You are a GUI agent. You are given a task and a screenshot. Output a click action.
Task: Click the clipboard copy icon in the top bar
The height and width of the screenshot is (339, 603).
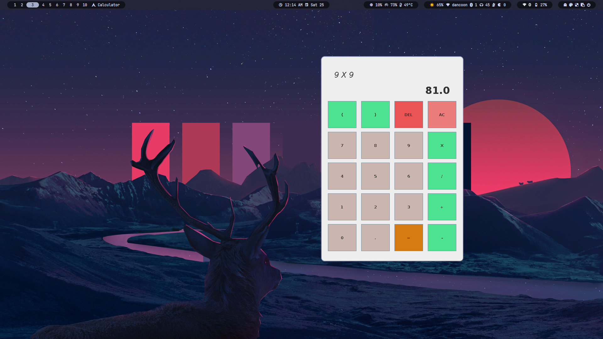pos(583,5)
